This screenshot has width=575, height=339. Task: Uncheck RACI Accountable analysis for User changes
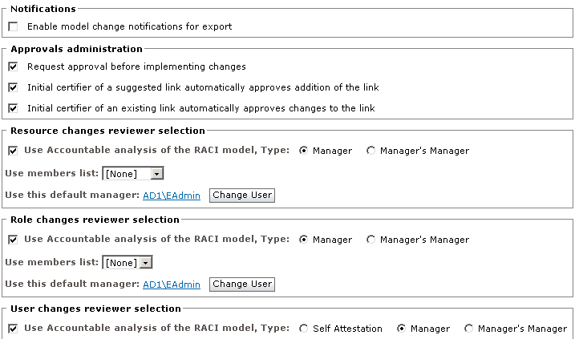(13, 328)
